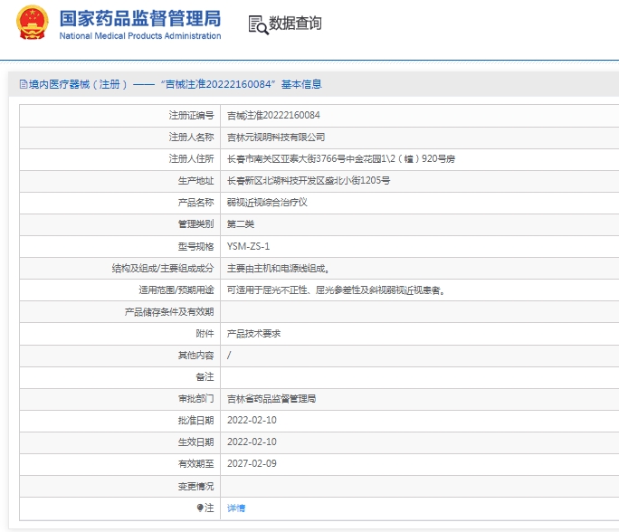Select the 生产地址 label
The image size is (619, 532).
[x=195, y=181]
